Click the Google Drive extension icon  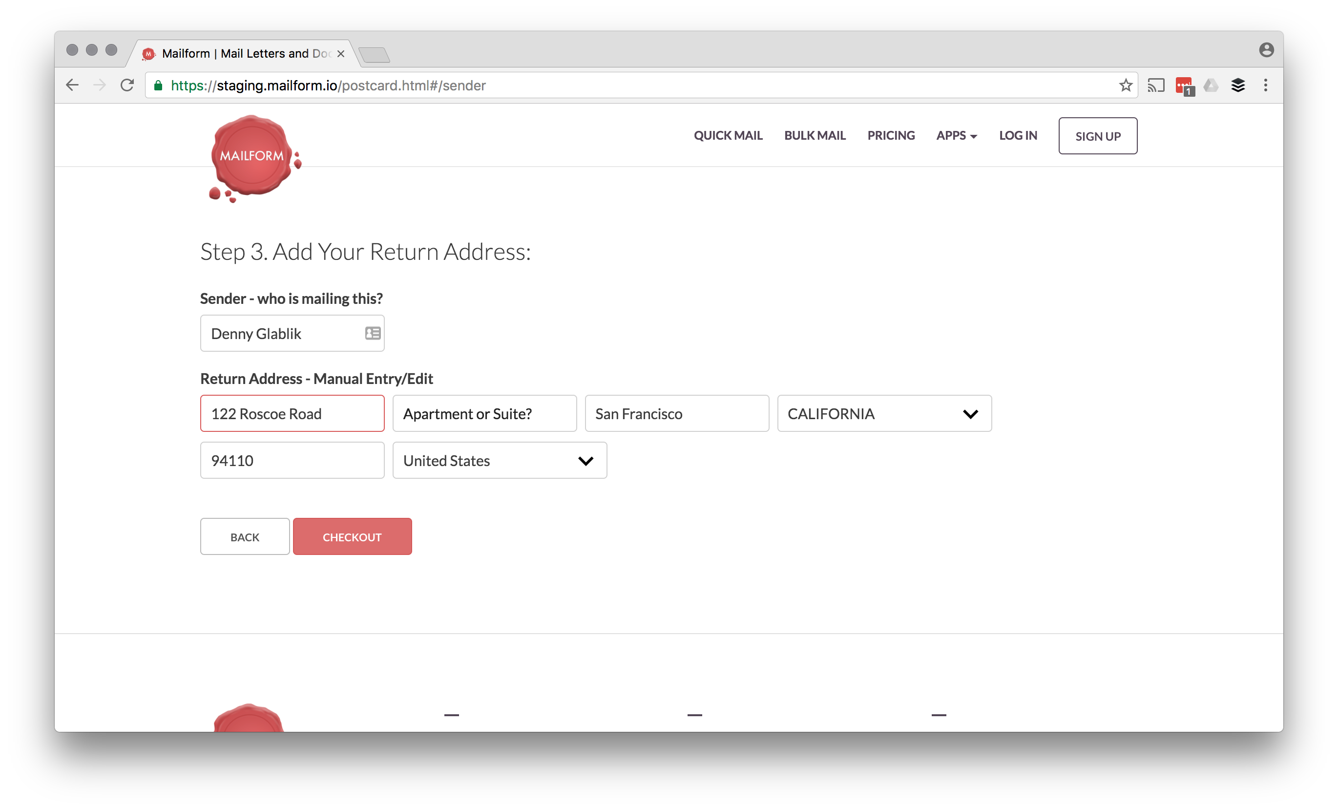1211,85
